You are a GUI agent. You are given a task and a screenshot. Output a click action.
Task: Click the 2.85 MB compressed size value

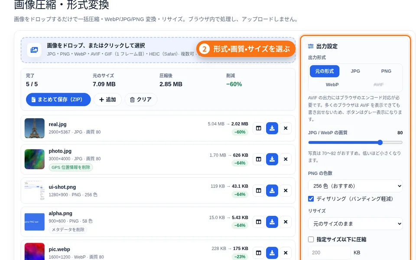[x=171, y=84]
